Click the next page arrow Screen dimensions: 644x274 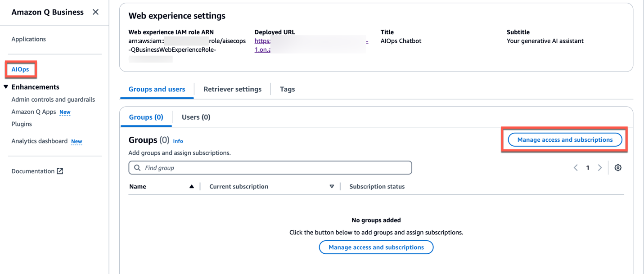600,167
